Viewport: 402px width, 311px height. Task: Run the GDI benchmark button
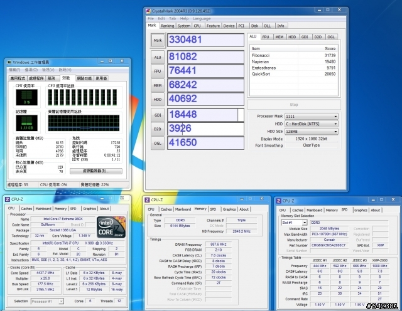(158, 115)
